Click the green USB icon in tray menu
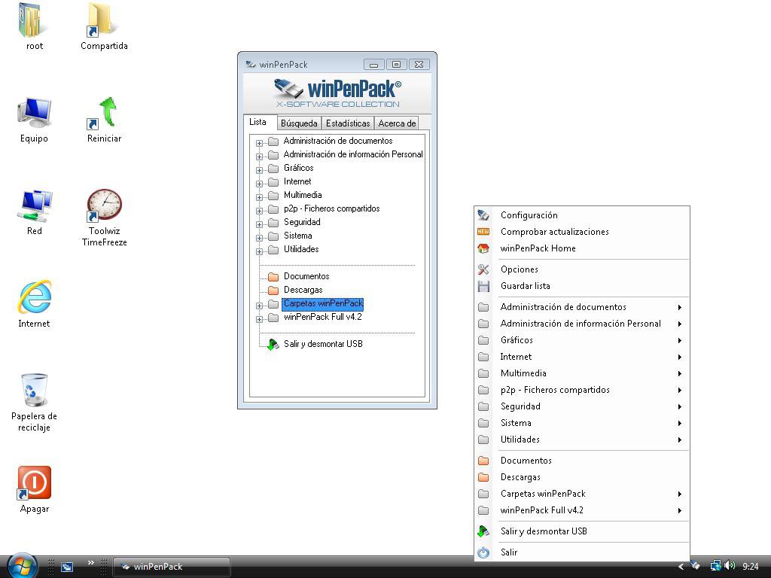Viewport: 771px width, 578px height. (x=483, y=531)
